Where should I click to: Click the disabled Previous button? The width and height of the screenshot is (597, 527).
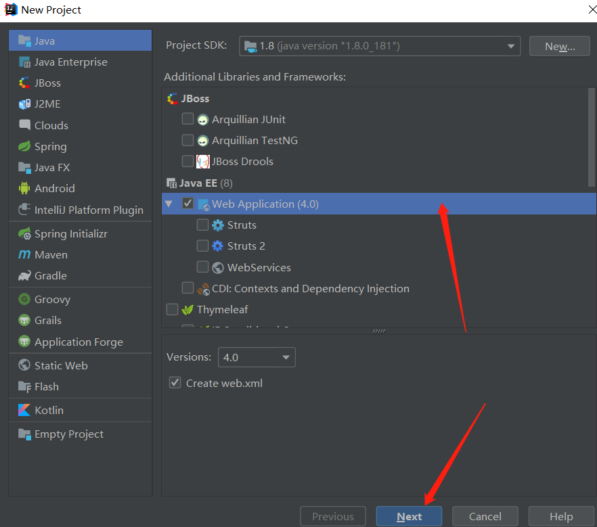coord(333,516)
